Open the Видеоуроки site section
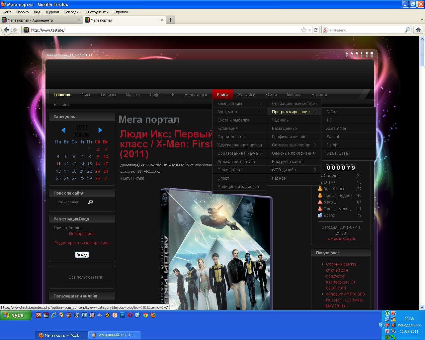 [x=196, y=95]
